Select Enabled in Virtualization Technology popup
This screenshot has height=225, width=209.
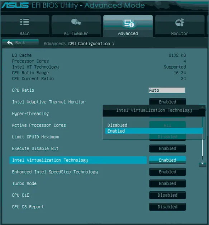click(x=154, y=131)
